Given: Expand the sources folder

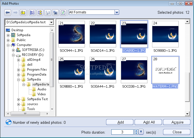Looking at the screenshot, I should (18, 105).
